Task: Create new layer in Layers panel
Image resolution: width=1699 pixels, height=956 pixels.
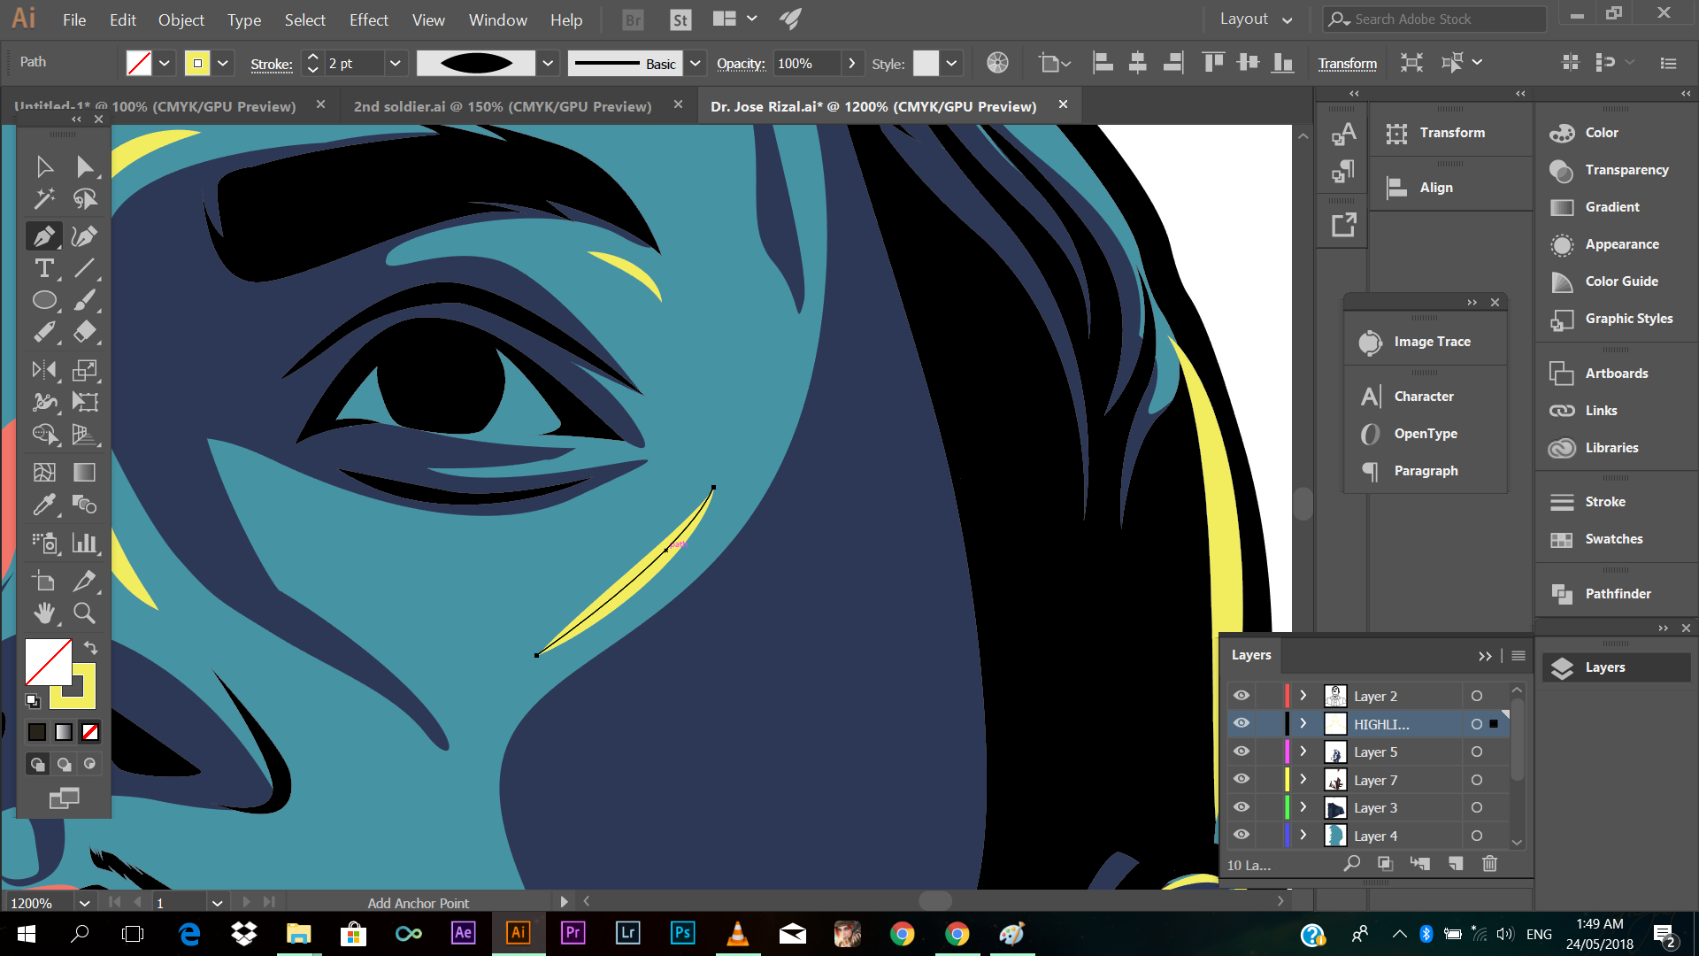Action: 1456,864
